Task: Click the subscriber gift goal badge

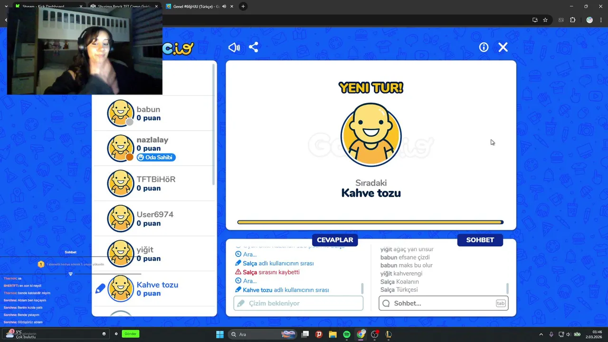Action: point(41,264)
